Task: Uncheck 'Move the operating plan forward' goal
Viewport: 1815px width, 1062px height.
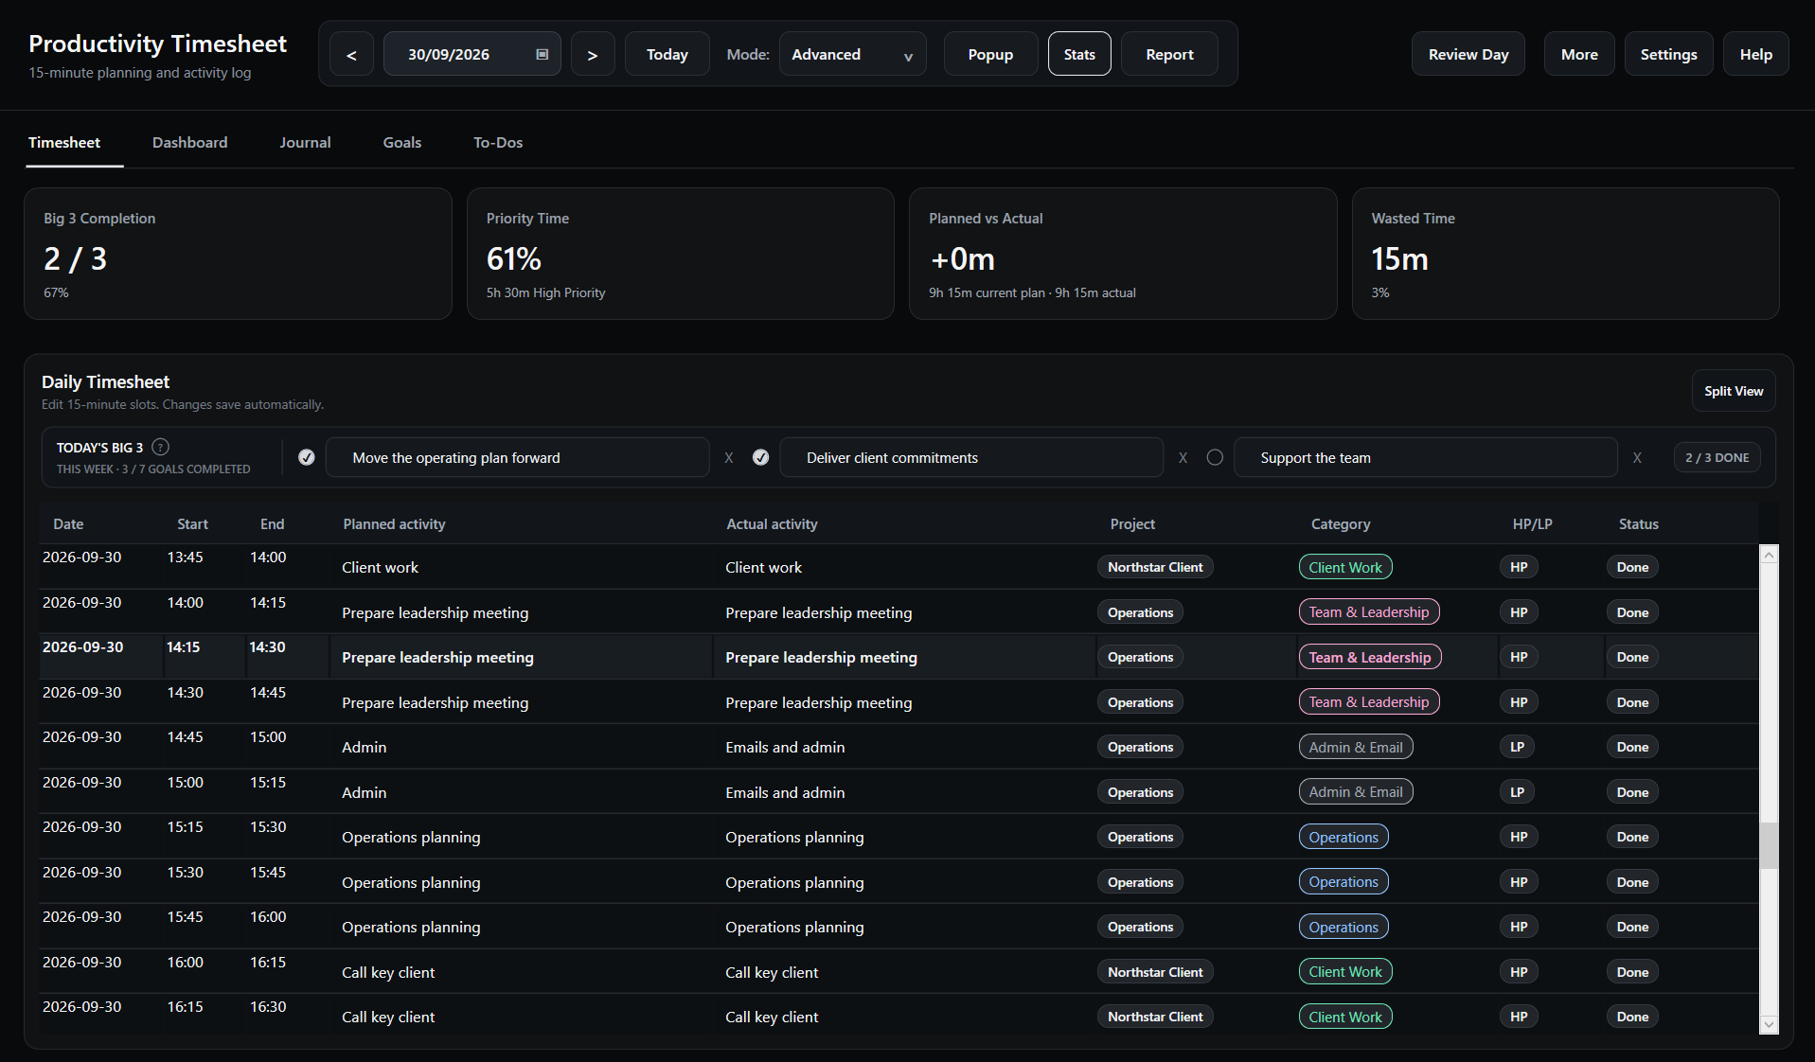Action: point(307,457)
